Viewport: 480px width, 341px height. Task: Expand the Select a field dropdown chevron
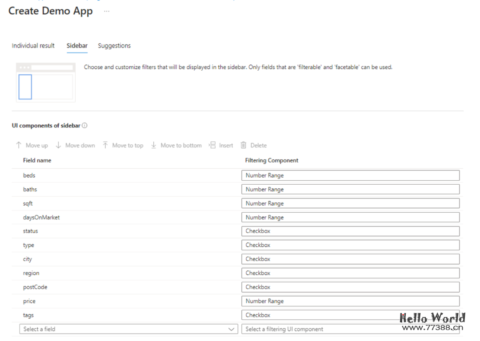click(231, 329)
